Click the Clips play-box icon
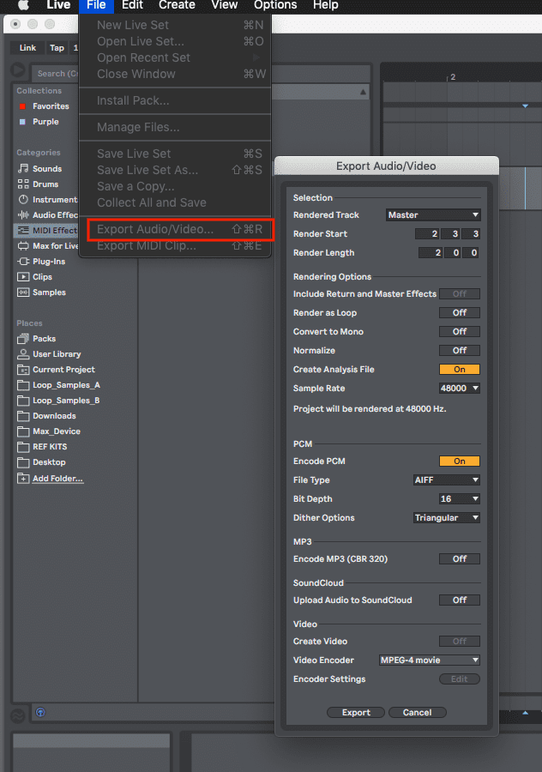 tap(23, 277)
